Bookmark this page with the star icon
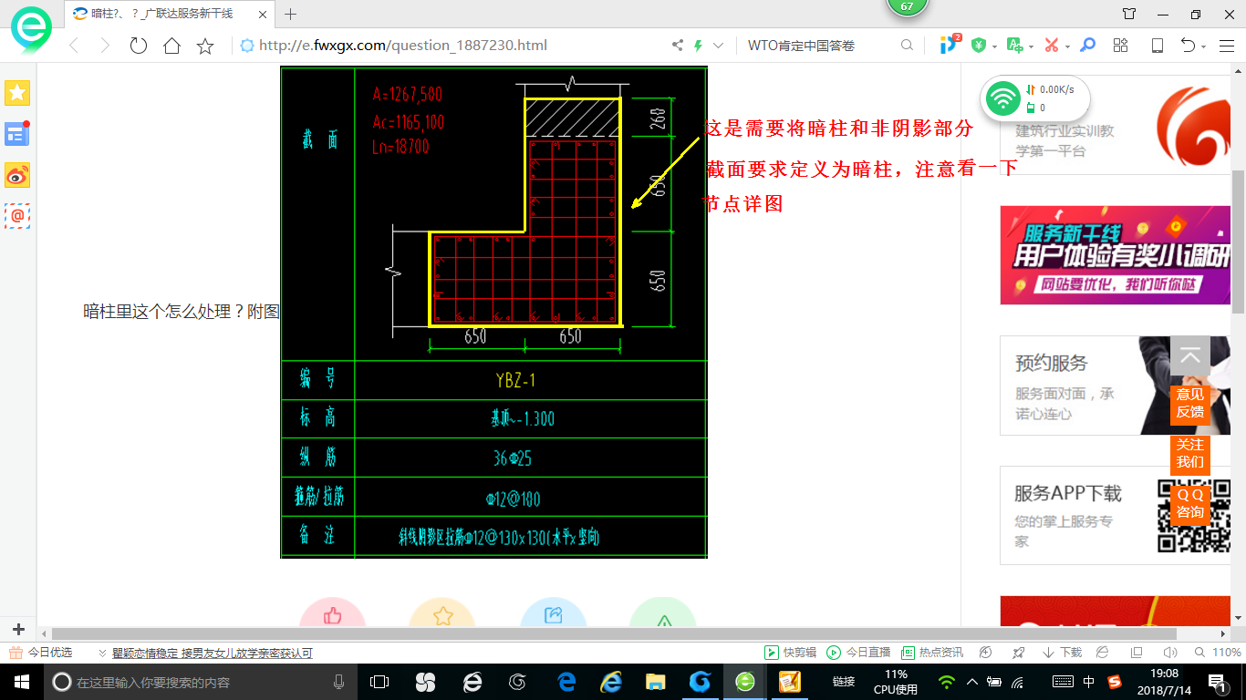Viewport: 1246px width, 700px height. (x=205, y=46)
